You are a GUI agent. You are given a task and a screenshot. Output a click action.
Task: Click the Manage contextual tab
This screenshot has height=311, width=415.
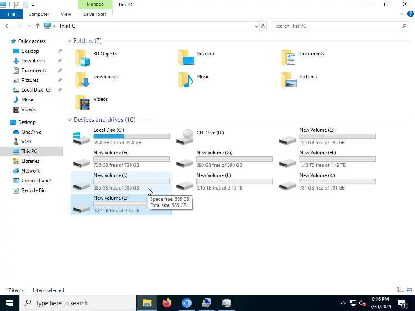pyautogui.click(x=95, y=4)
